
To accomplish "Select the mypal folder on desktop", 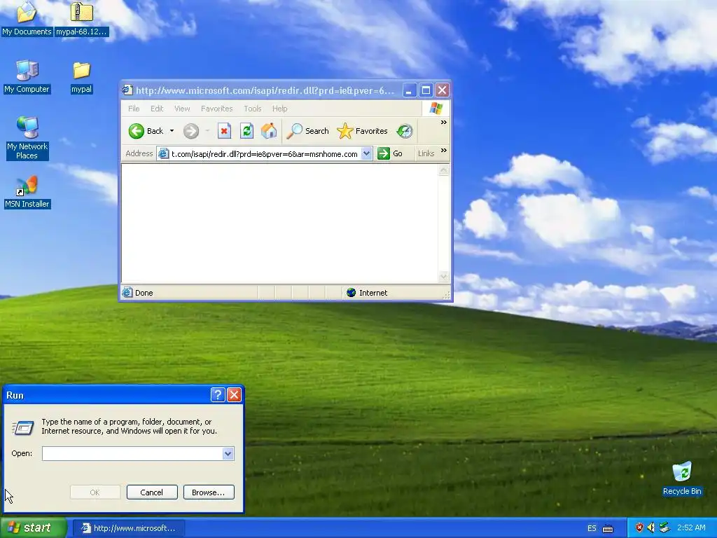I will [x=81, y=77].
